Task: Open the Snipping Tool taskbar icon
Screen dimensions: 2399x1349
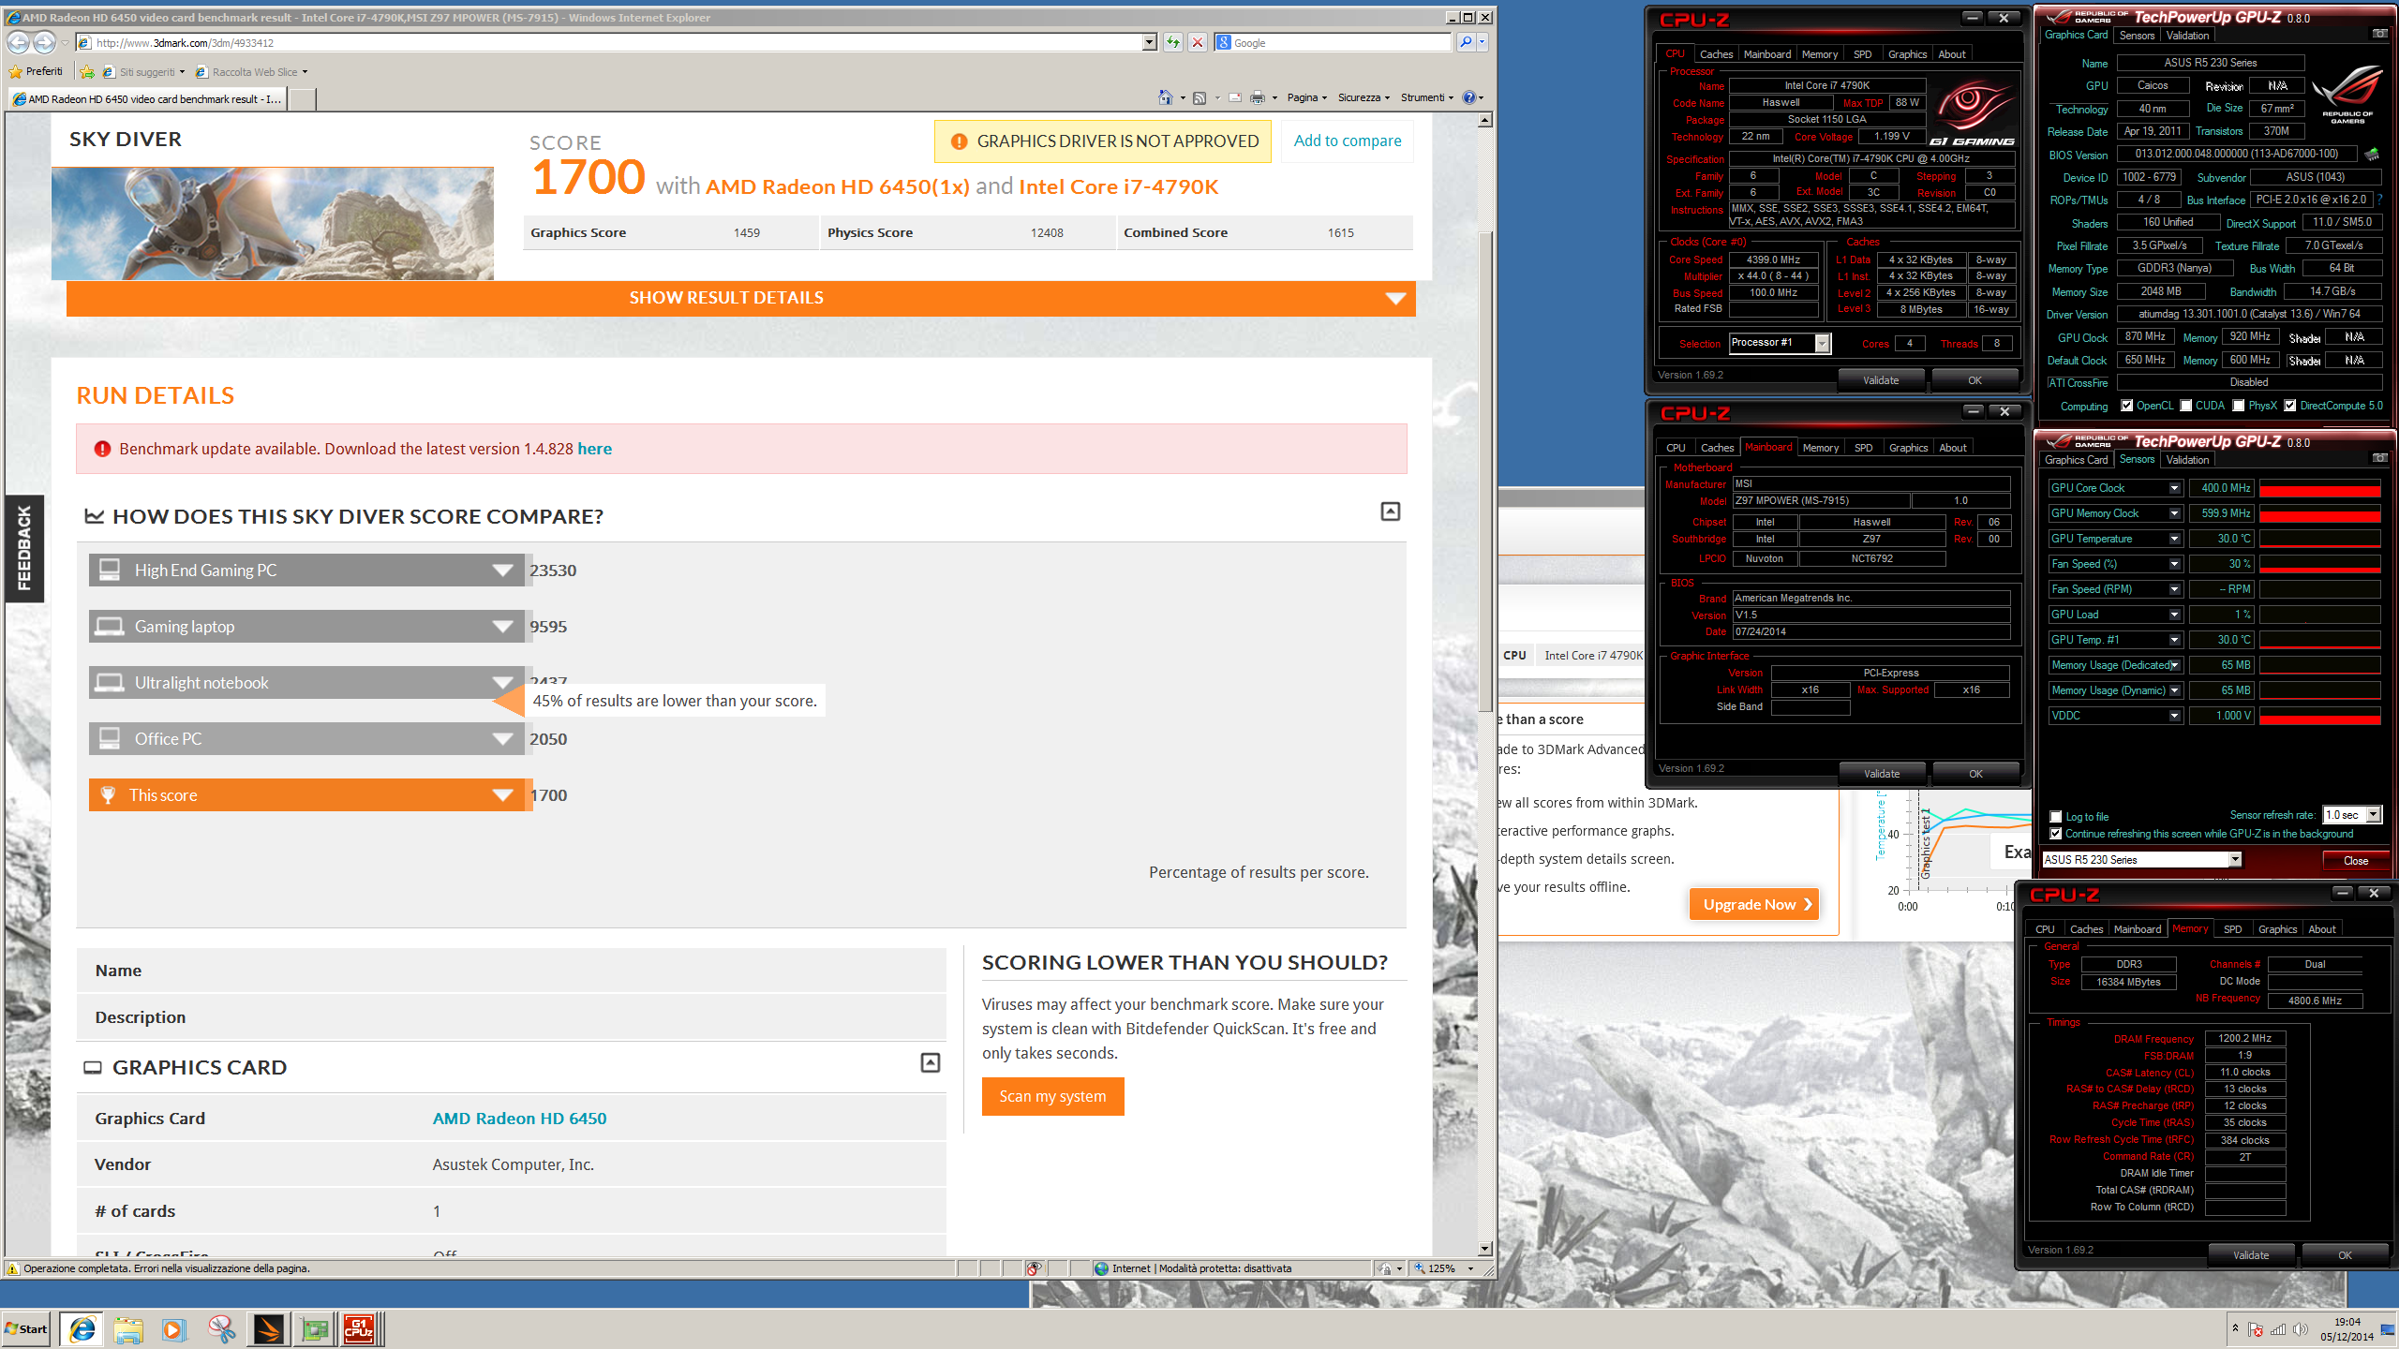Action: tap(221, 1328)
